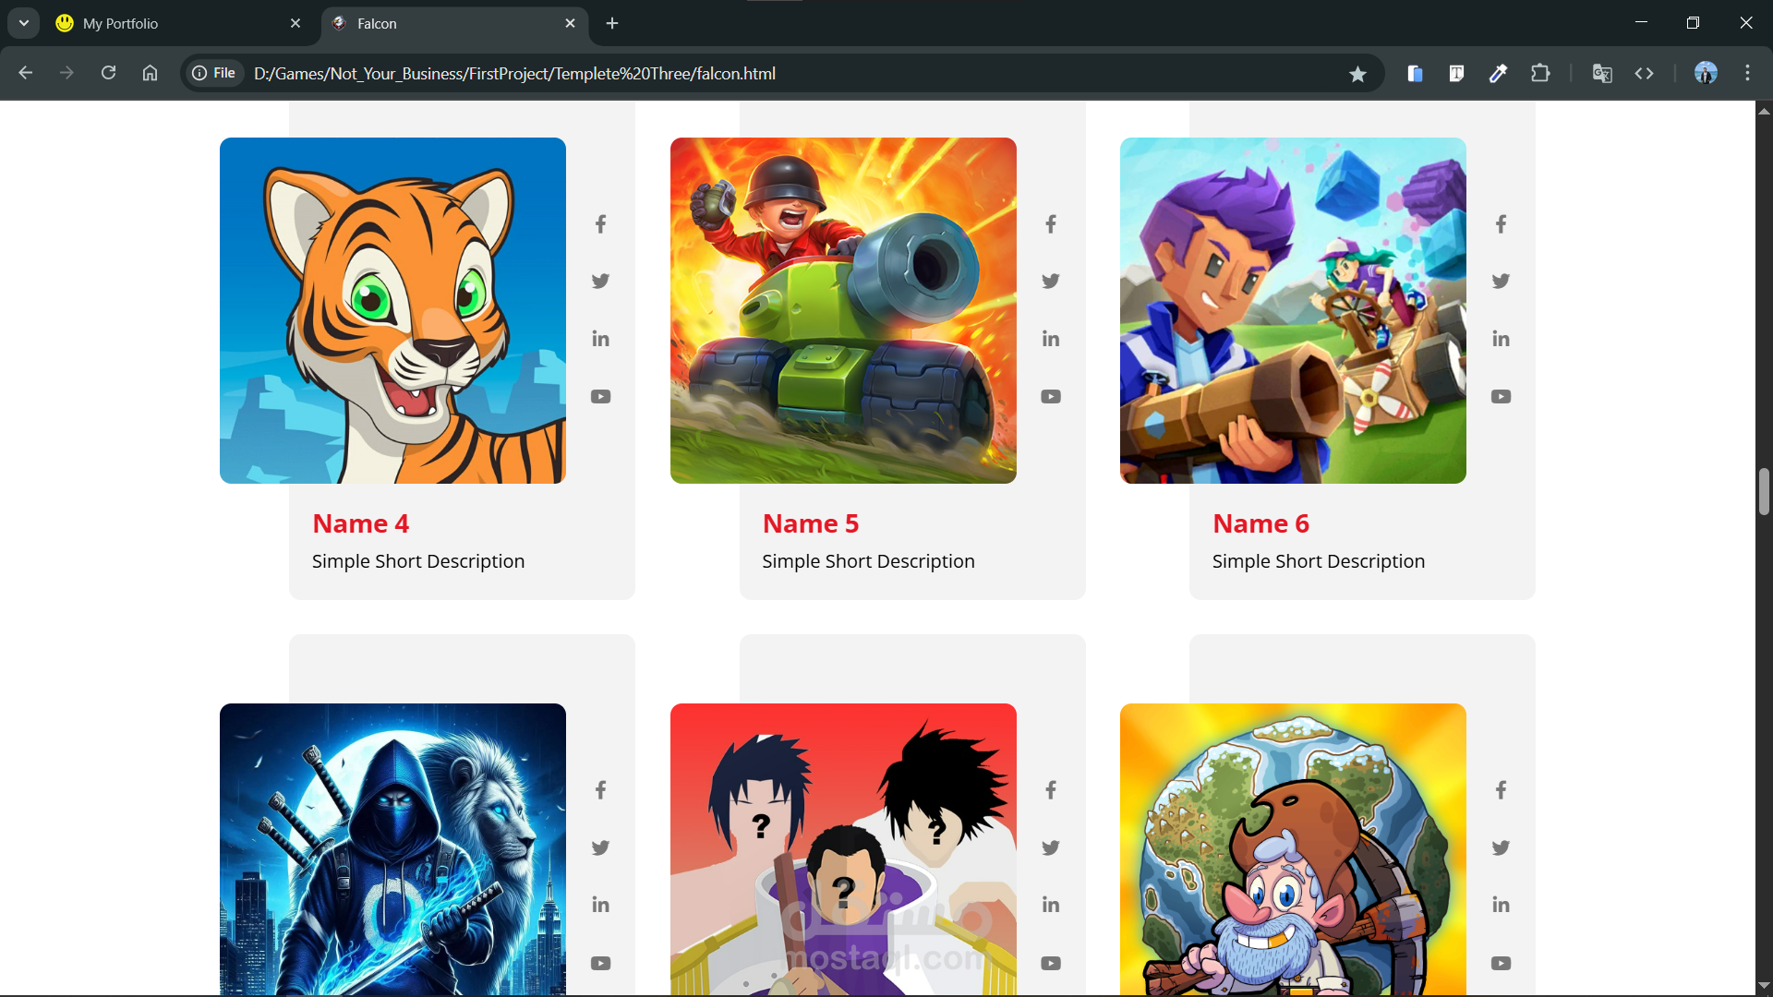Click Facebook icon beside anime question-mark image
This screenshot has width=1773, height=997.
pos(1051,790)
